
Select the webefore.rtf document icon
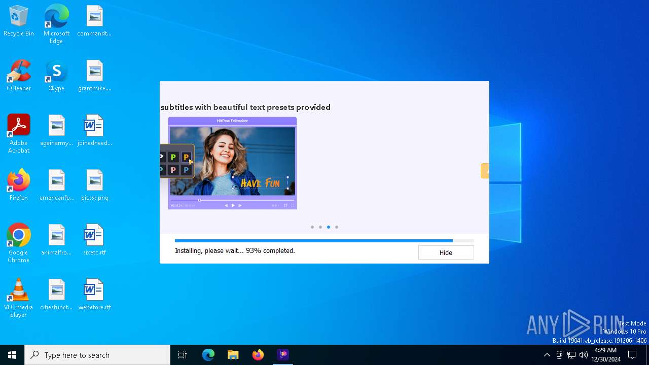point(94,295)
